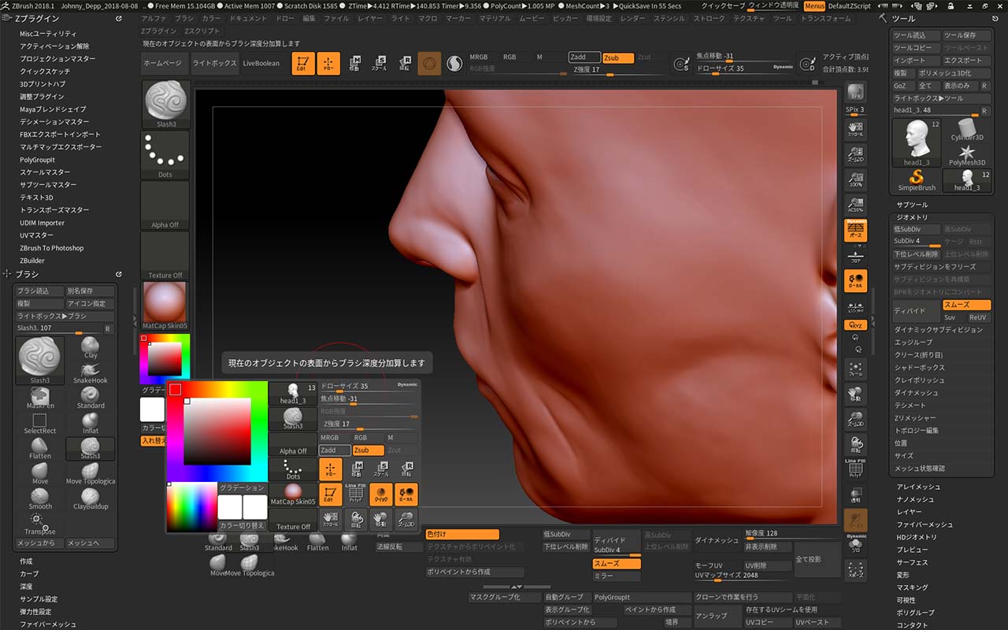Select the MaskPen brush icon
The height and width of the screenshot is (630, 1008).
tap(40, 398)
